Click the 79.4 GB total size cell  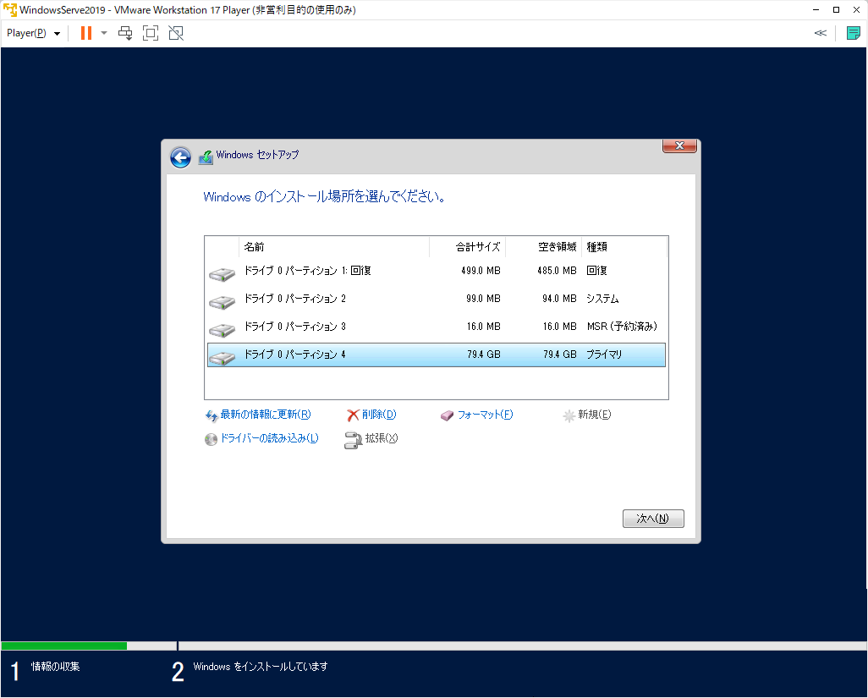coord(483,354)
